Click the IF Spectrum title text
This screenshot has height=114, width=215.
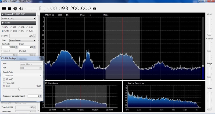point(51,83)
